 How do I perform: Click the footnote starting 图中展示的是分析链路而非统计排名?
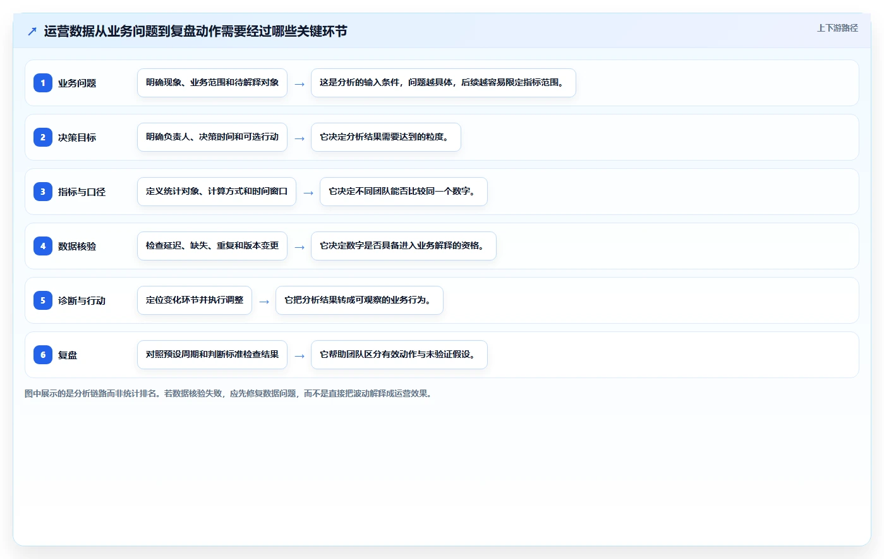pos(229,393)
